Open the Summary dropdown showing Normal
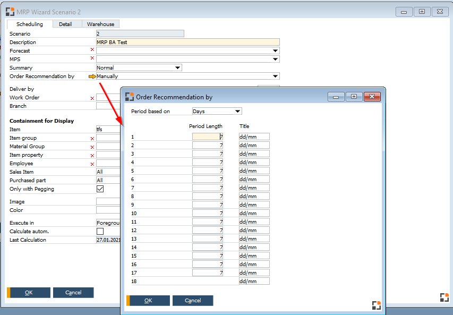The width and height of the screenshot is (453, 315). pos(177,67)
